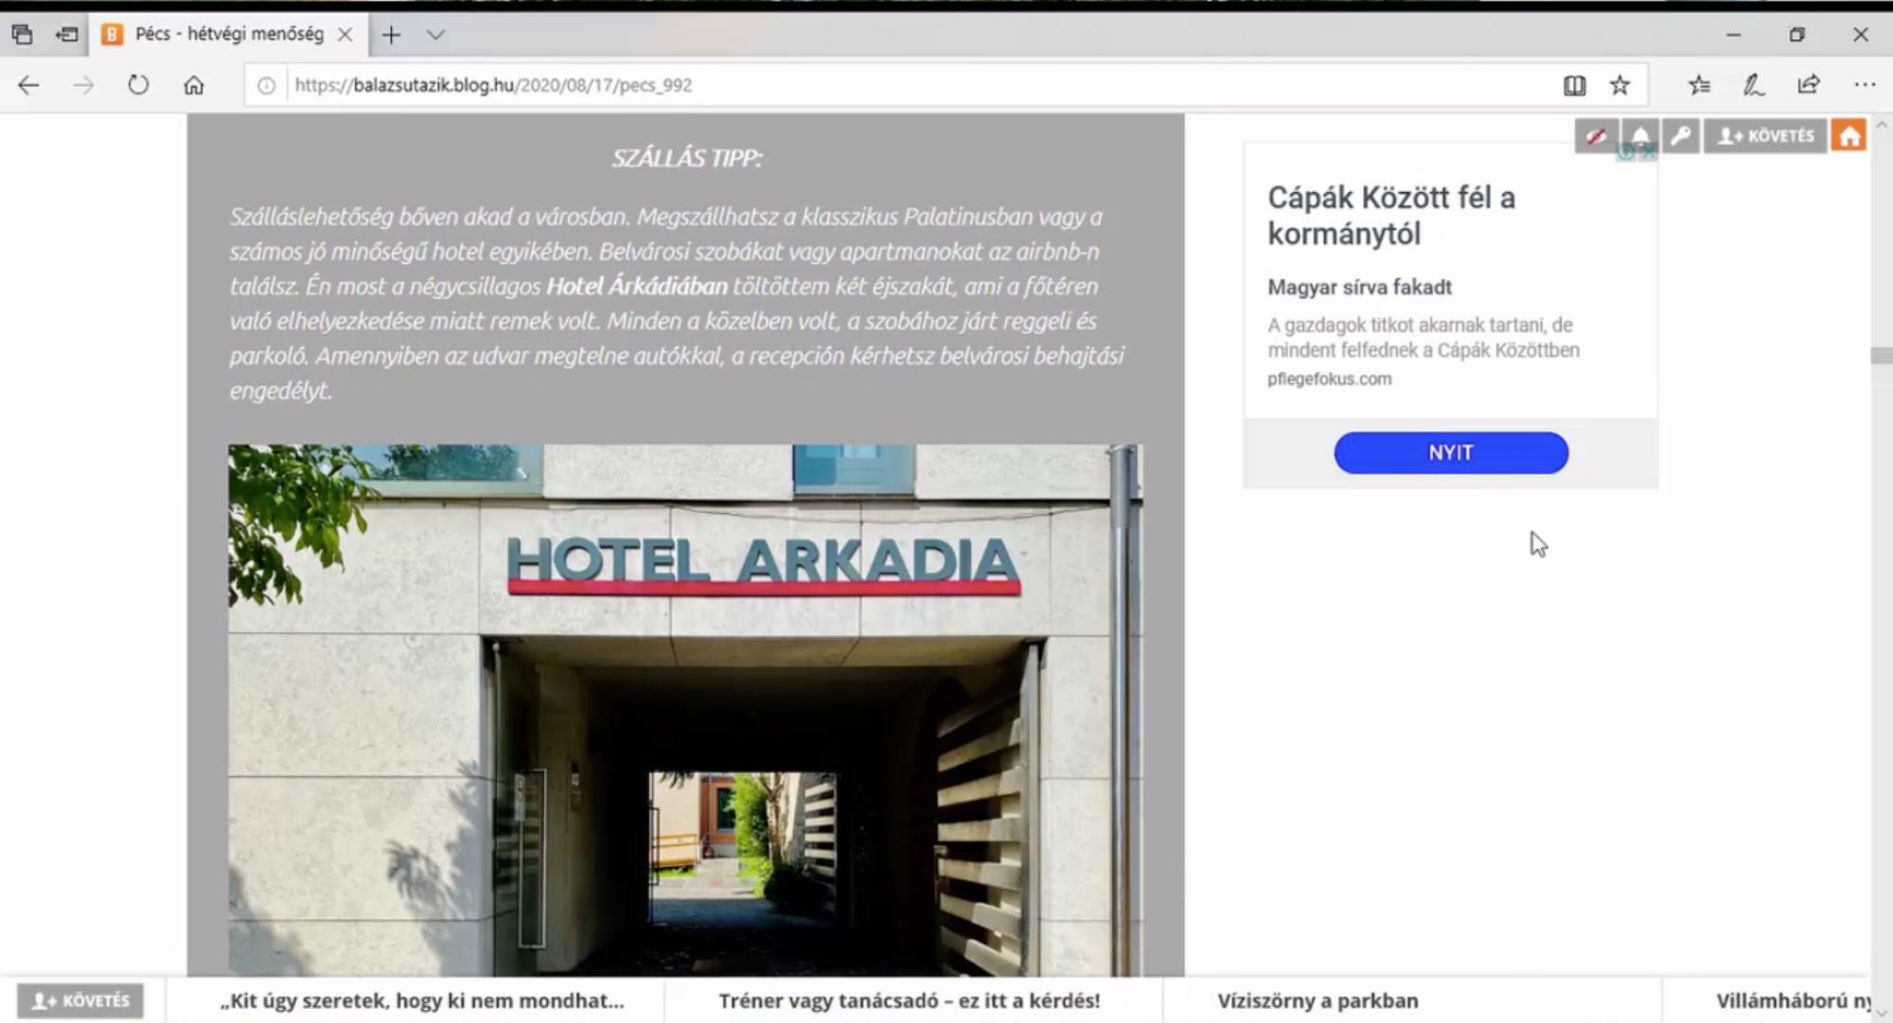Refresh the current page

click(x=138, y=85)
